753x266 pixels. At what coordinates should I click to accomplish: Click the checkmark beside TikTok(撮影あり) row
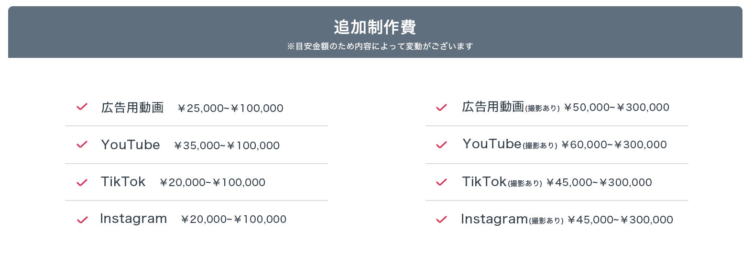point(441,182)
